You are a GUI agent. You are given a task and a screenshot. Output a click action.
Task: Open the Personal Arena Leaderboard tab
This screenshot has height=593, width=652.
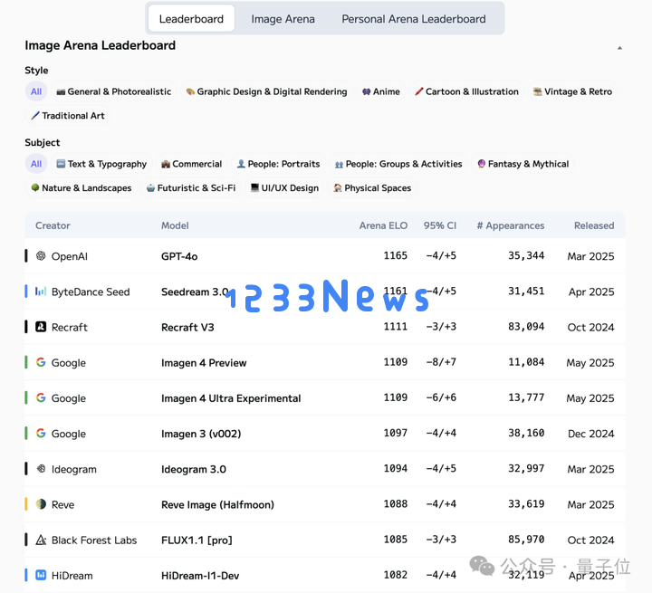tap(413, 19)
